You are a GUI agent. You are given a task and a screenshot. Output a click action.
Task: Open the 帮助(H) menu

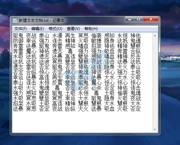(91, 29)
